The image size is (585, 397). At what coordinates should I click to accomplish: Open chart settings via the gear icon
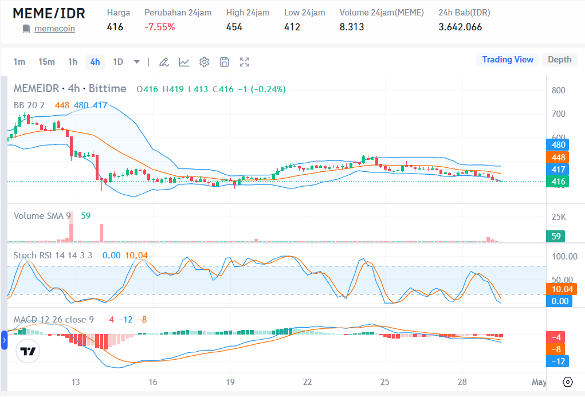coord(204,62)
